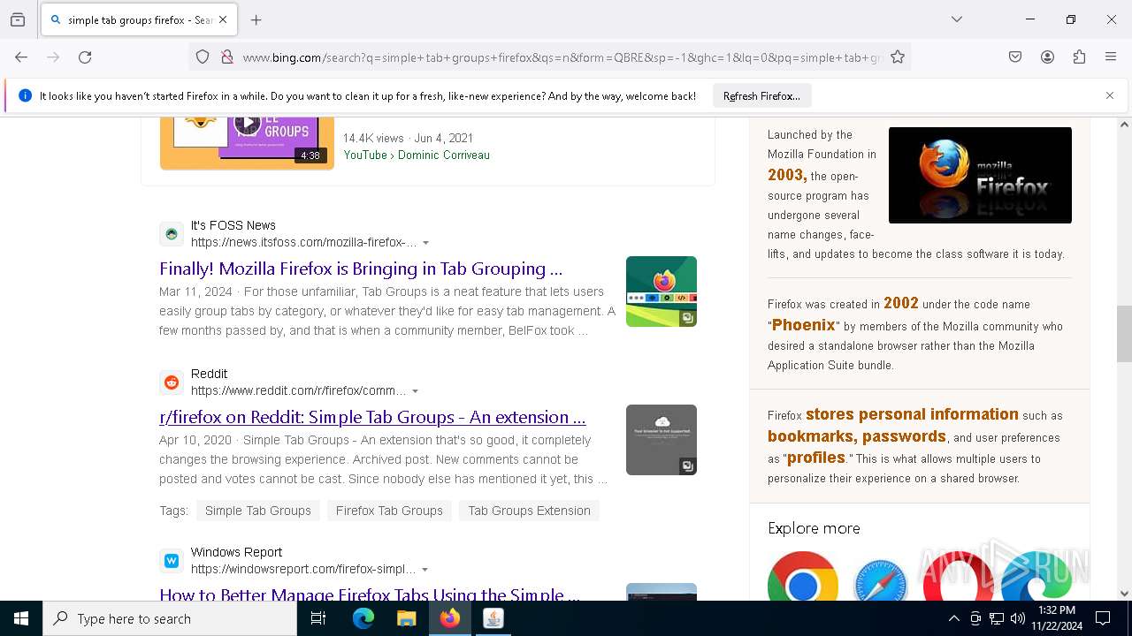Open the YouTube › Dominic Corriveau source link
The image size is (1132, 636).
417,155
